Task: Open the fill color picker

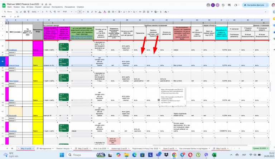Action: click(x=105, y=12)
